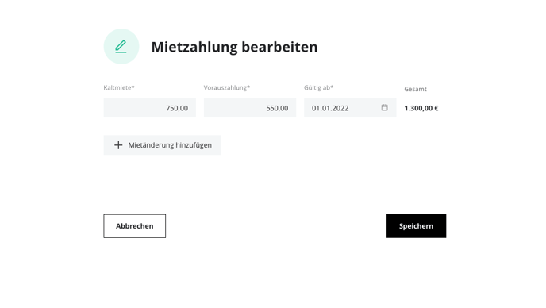The height and width of the screenshot is (308, 546).
Task: Click the Gesamt column label
Action: (415, 89)
